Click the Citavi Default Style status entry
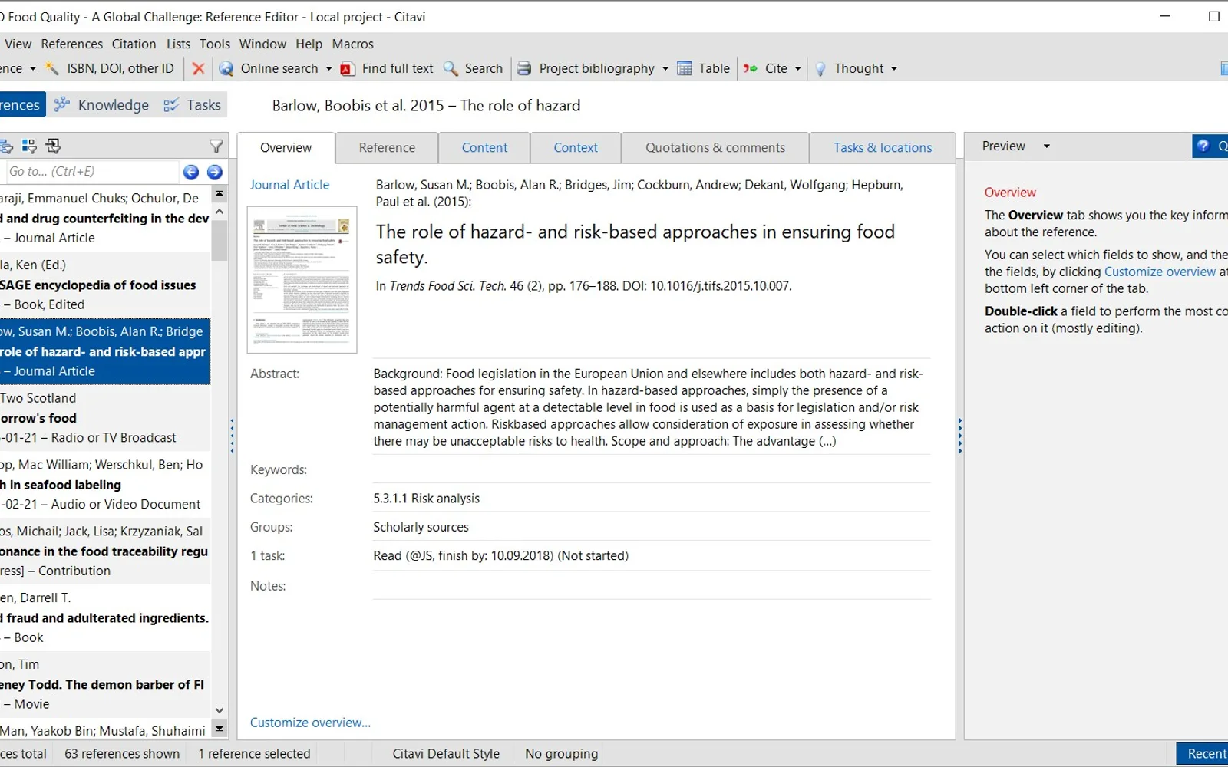This screenshot has width=1228, height=767. [446, 754]
